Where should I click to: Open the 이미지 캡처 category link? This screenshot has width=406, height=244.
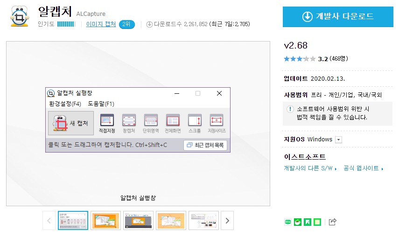point(101,24)
